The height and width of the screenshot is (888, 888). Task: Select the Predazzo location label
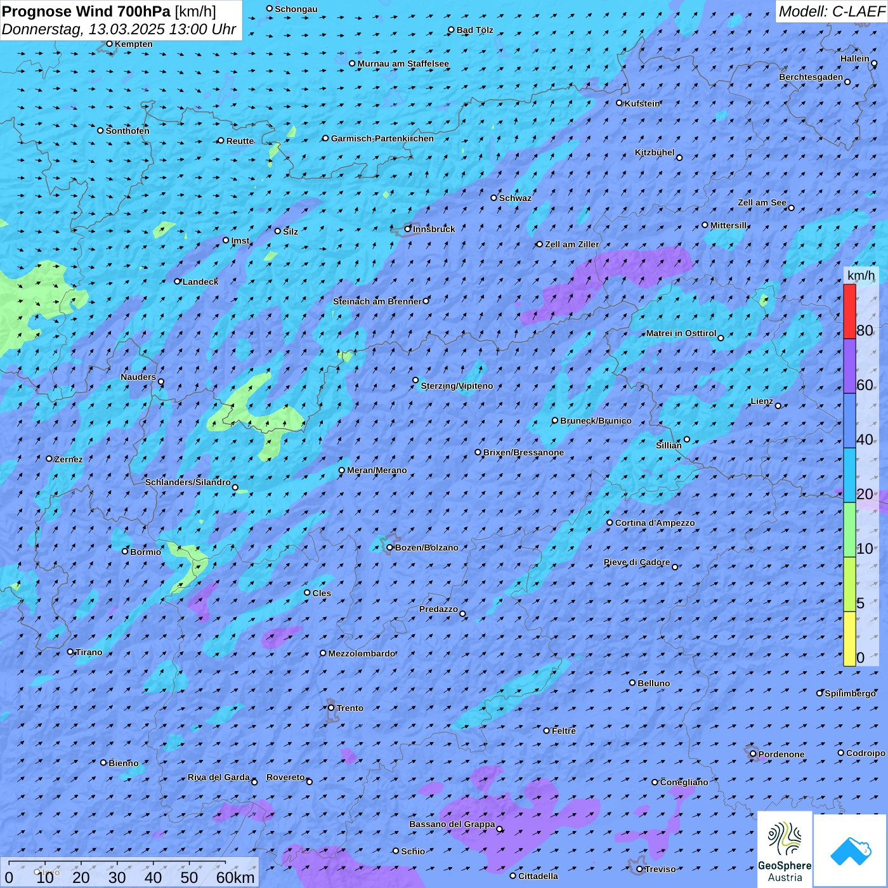point(438,609)
